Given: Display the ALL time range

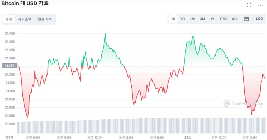Looking at the screenshot, I should coord(235,19).
